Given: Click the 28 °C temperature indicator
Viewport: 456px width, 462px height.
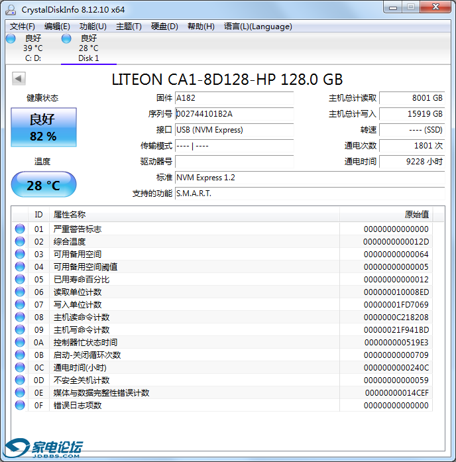Looking at the screenshot, I should click(x=44, y=184).
